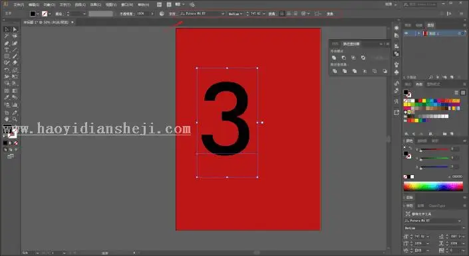The image size is (469, 256).
Task: Open stroke color dropdown in control bar
Action: [x=50, y=14]
